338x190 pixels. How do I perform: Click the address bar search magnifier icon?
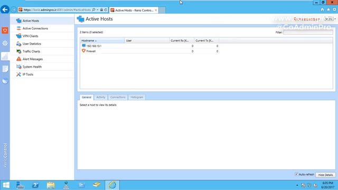[x=93, y=10]
